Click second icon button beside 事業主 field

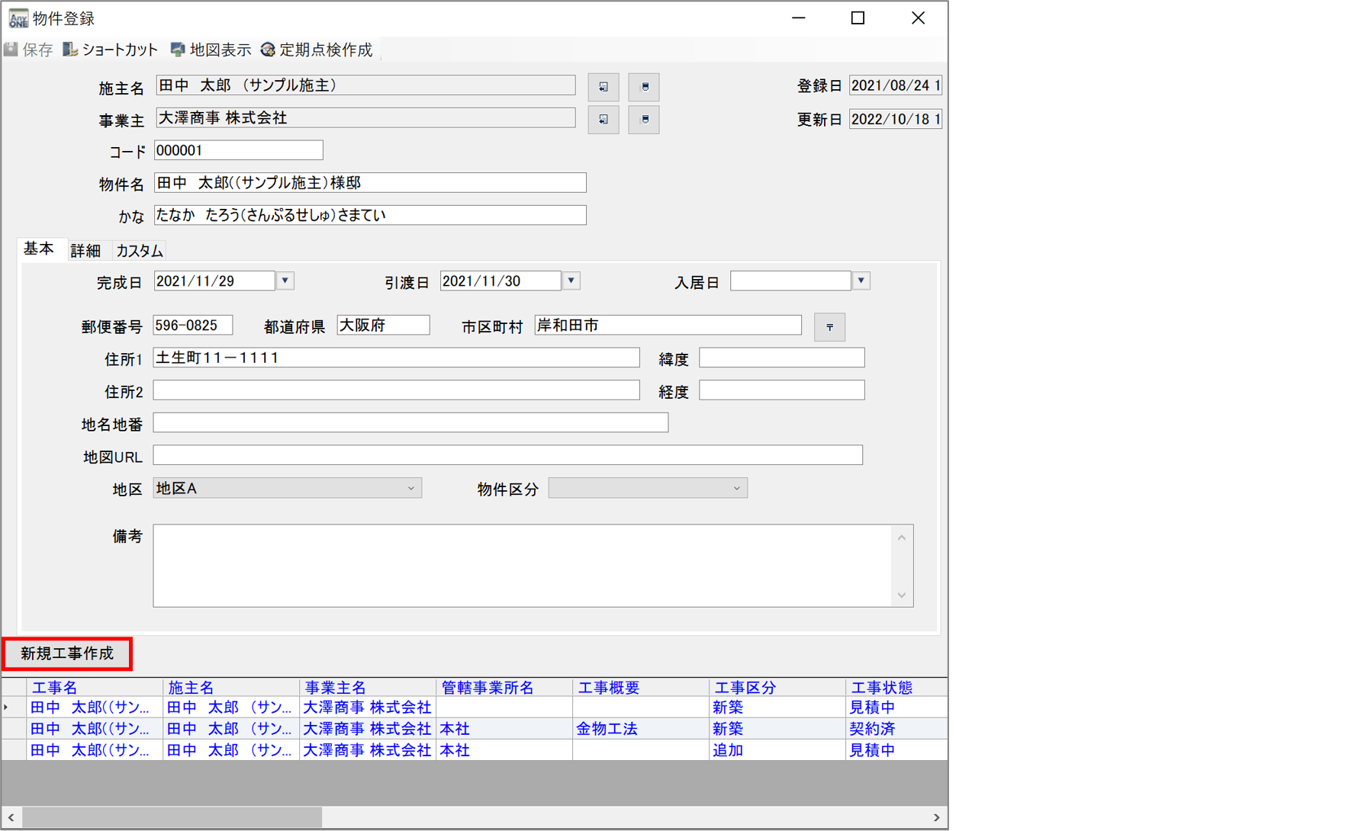coord(644,120)
